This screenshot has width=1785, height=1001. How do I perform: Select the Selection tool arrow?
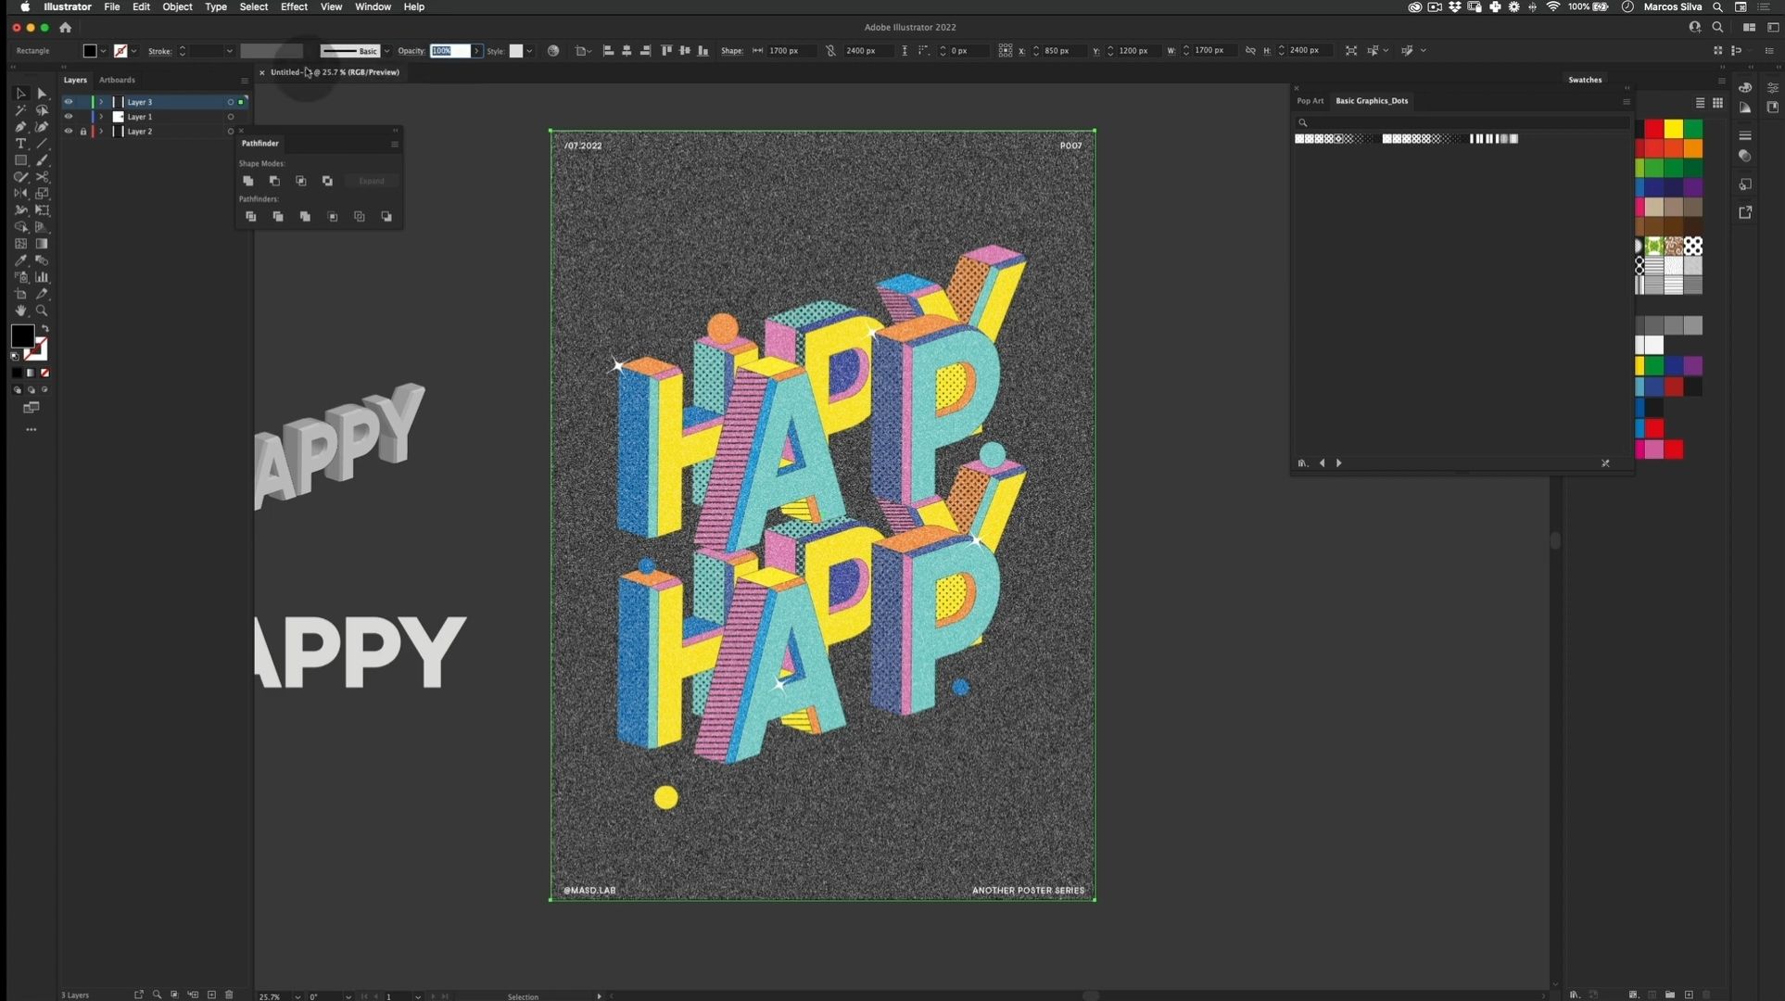click(20, 94)
